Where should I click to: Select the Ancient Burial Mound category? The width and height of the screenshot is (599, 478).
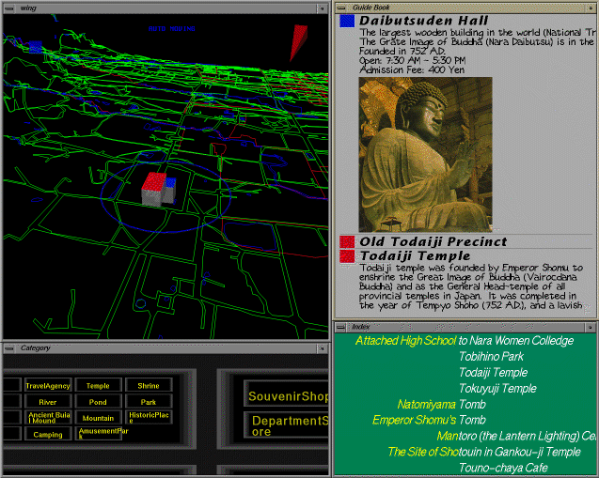[48, 418]
